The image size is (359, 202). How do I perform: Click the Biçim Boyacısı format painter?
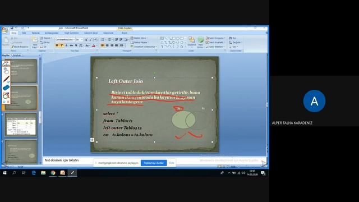[21, 47]
